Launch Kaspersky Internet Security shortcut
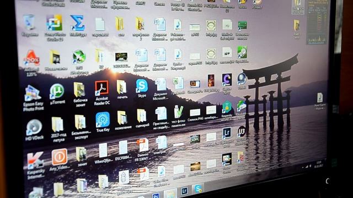The width and height of the screenshot is (353, 198). coord(35,160)
